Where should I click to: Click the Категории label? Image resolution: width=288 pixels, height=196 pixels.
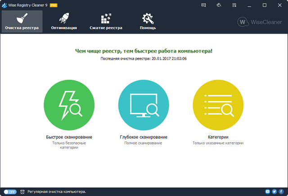coord(218,137)
